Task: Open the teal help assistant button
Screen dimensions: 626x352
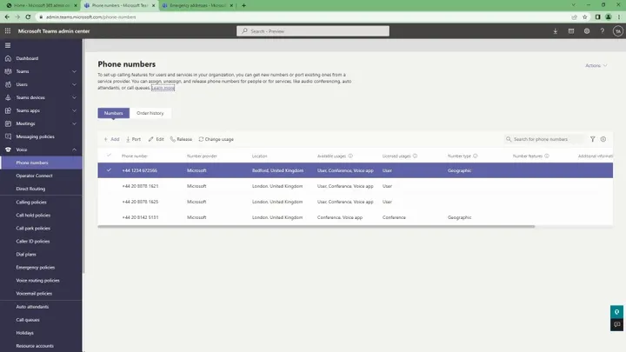Action: (616, 312)
